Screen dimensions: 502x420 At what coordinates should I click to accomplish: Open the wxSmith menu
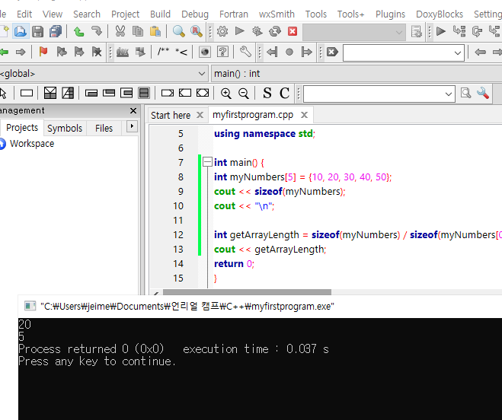tap(277, 14)
